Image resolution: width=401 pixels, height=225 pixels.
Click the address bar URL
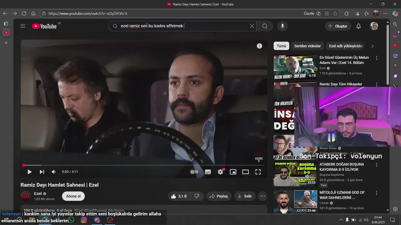coord(88,13)
